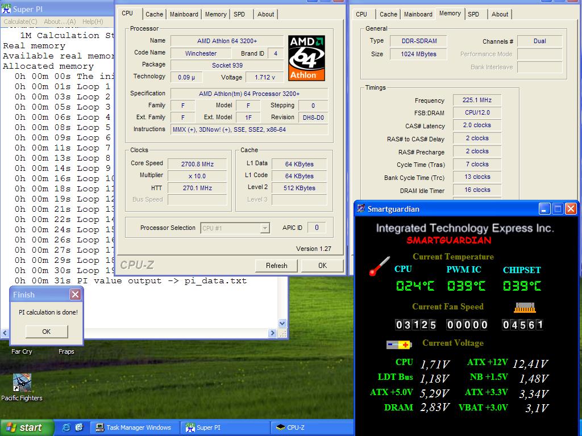Click the Smartguardian title bar icon
The width and height of the screenshot is (582, 436).
coord(361,208)
